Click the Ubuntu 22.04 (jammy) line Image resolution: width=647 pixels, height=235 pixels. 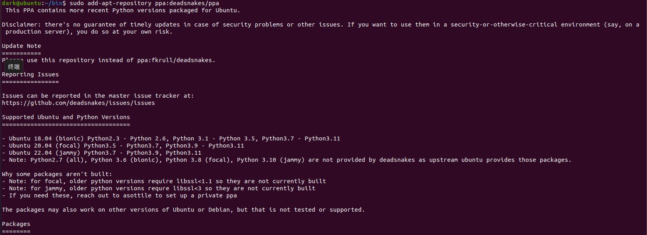pos(102,153)
